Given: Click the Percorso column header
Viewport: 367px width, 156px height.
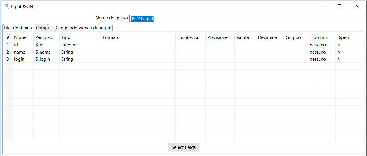Looking at the screenshot, I should tap(47, 37).
